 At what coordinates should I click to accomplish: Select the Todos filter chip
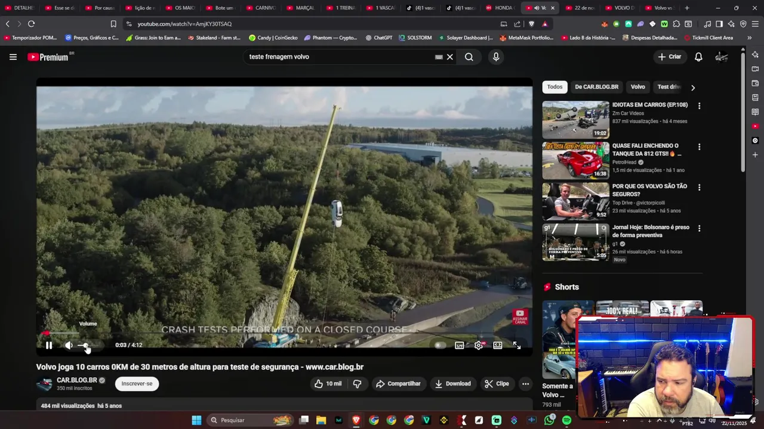554,87
